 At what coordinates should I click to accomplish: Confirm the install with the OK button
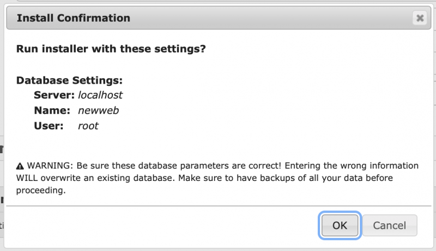point(340,225)
